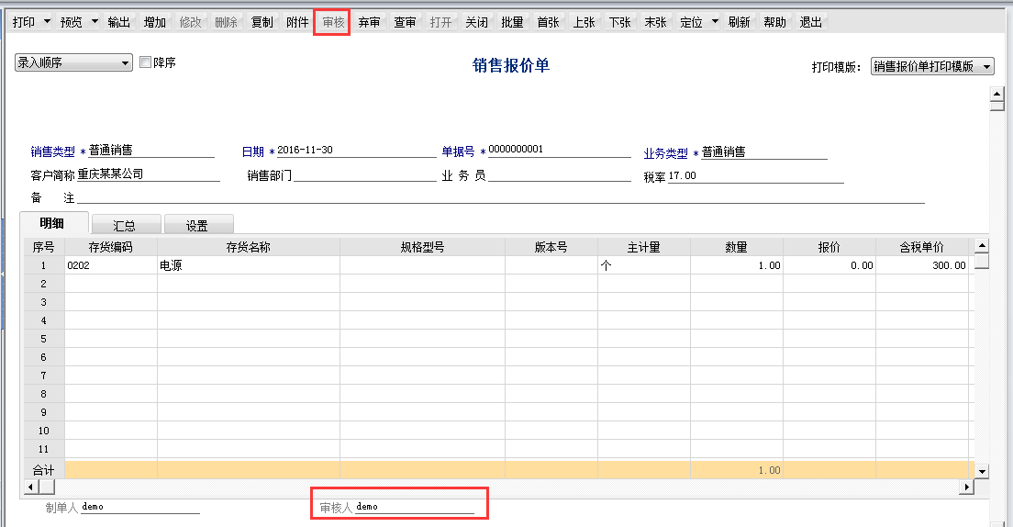
Task: Open 附件 attachments from the toolbar
Action: pos(297,22)
